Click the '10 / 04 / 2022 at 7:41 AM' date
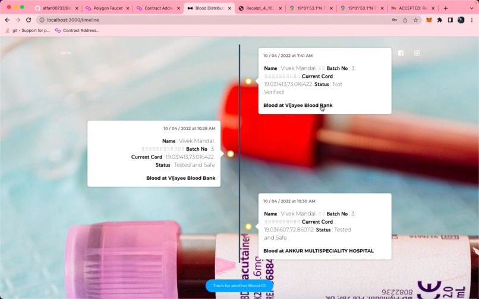Image resolution: width=479 pixels, height=299 pixels. pyautogui.click(x=288, y=56)
